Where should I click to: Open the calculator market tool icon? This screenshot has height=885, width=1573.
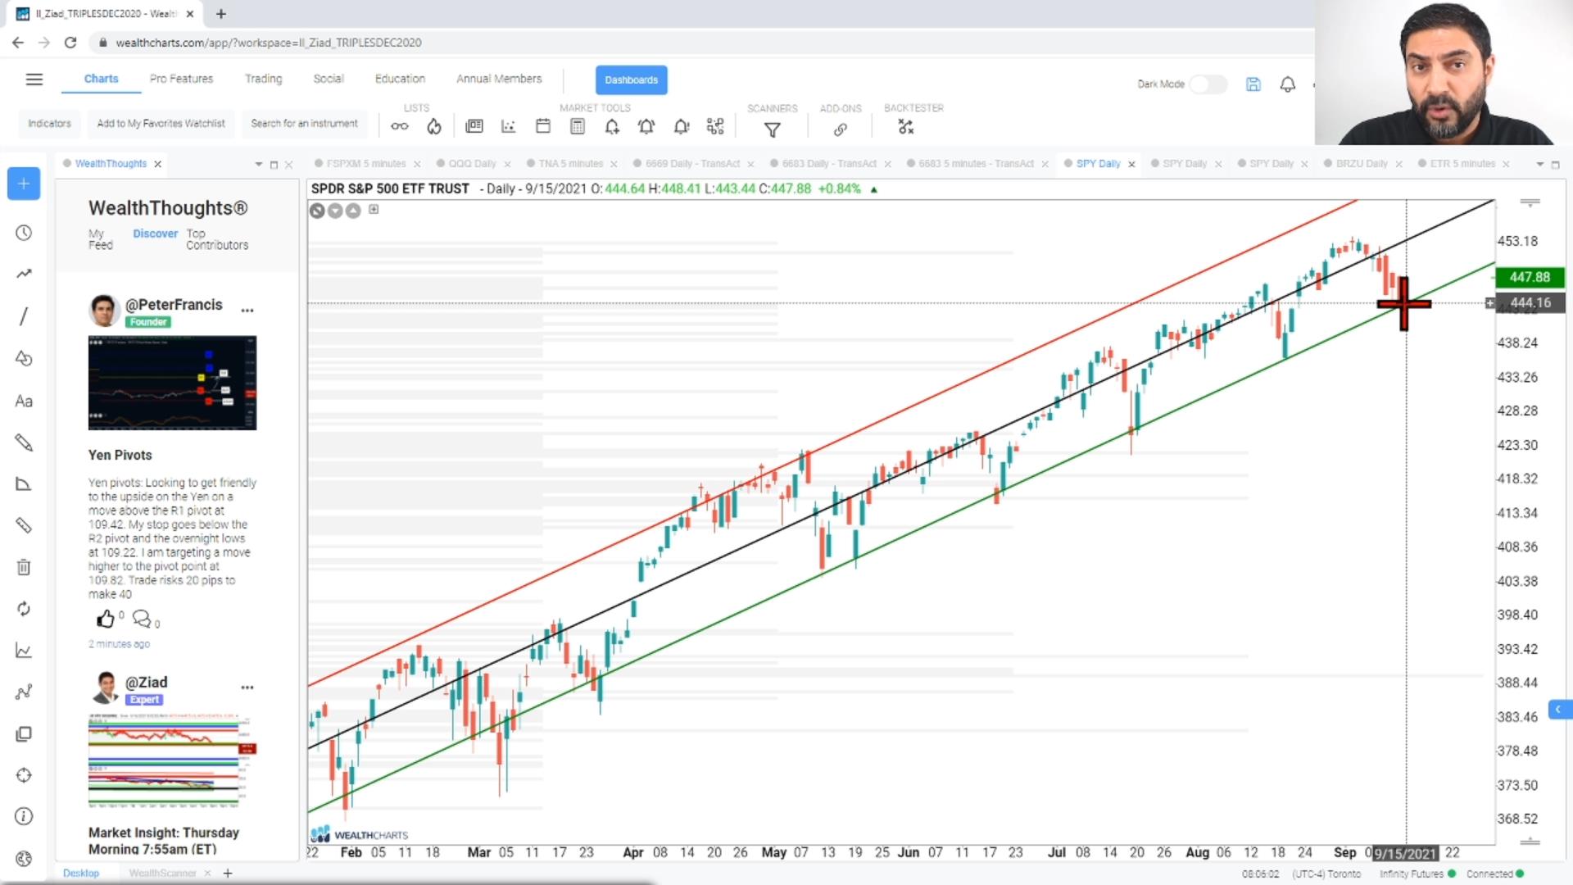[578, 126]
